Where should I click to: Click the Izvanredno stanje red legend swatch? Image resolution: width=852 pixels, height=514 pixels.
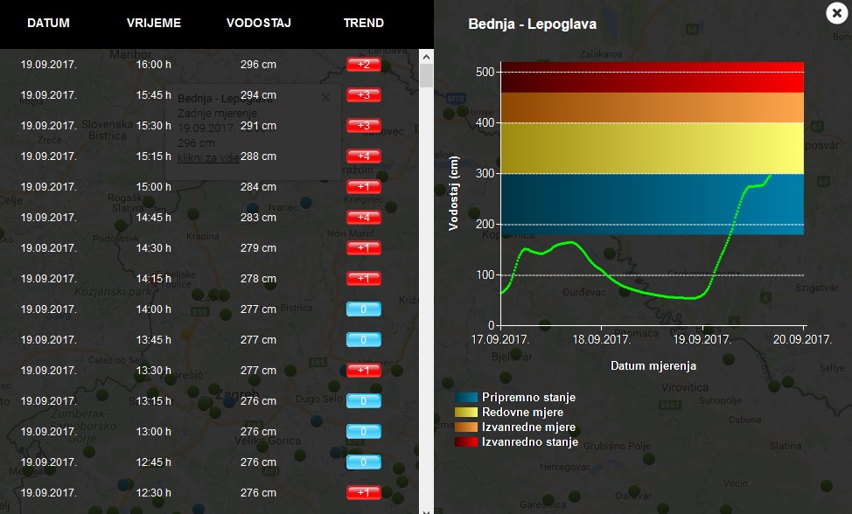(x=466, y=442)
